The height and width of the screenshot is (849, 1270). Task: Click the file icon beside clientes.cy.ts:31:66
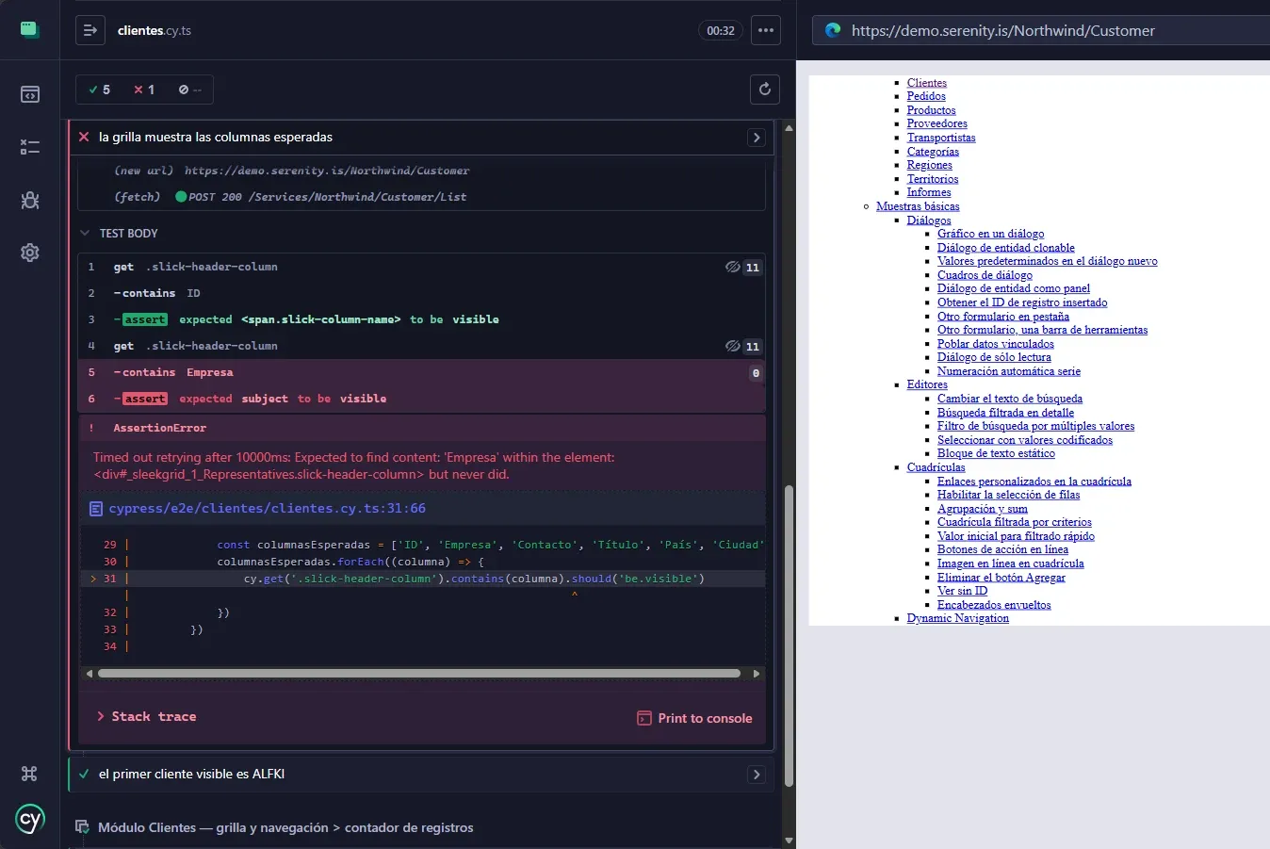pyautogui.click(x=95, y=509)
